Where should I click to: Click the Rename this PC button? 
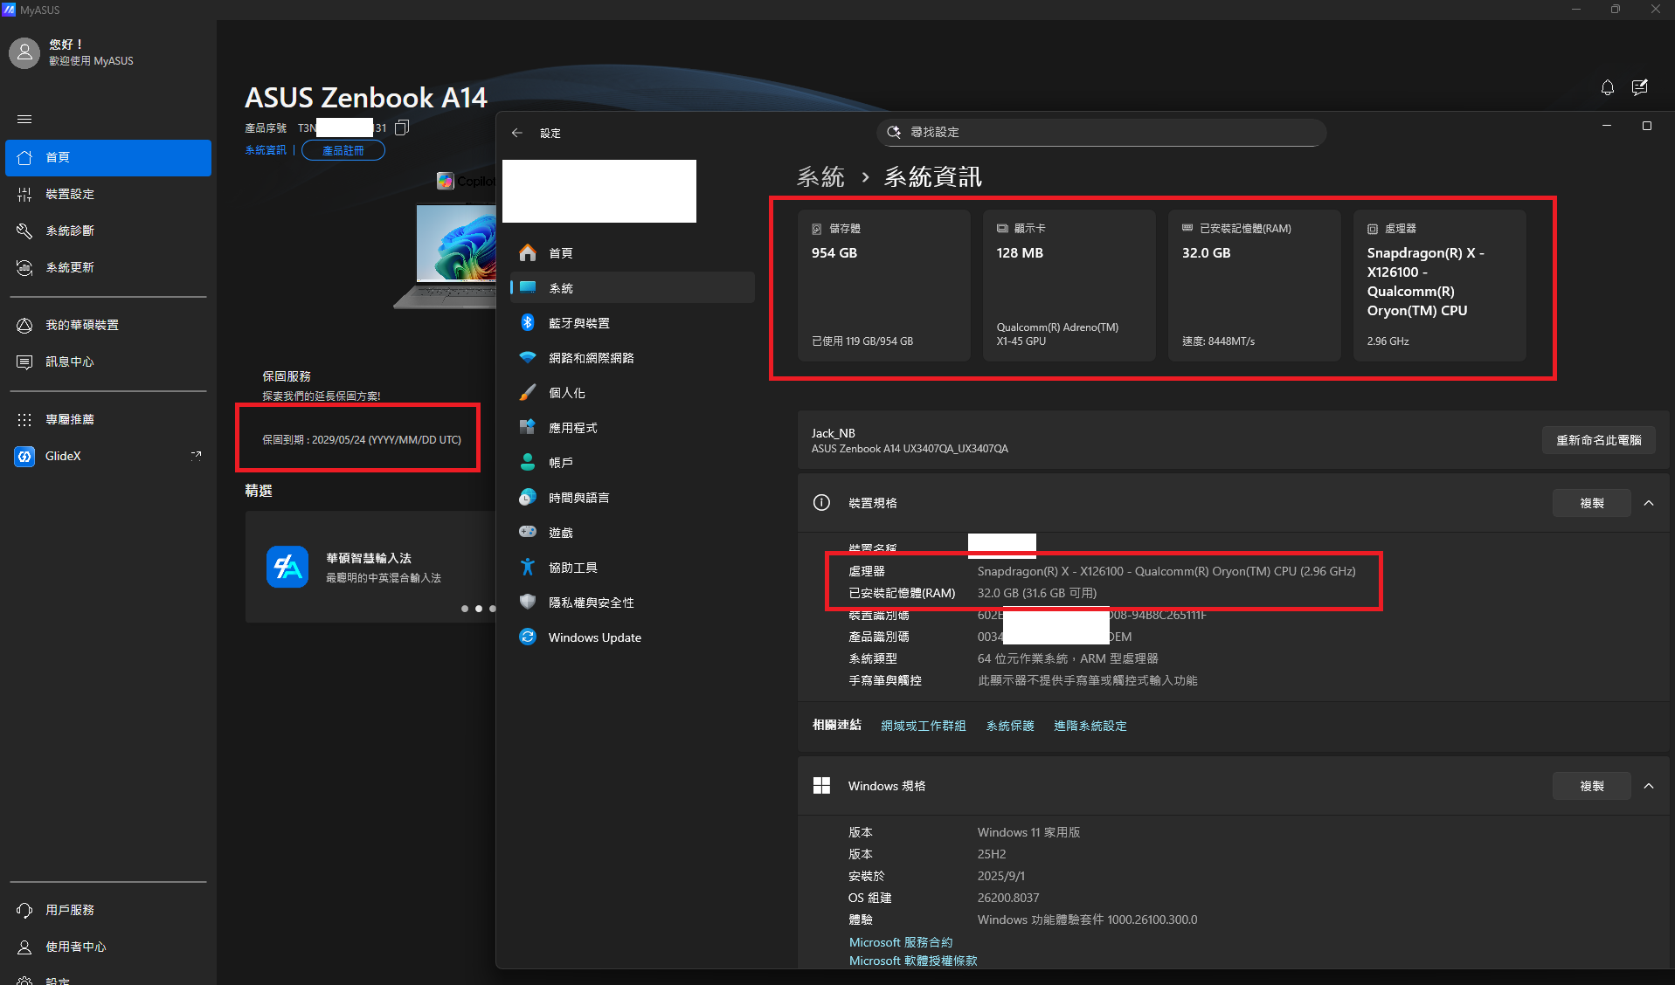pyautogui.click(x=1598, y=440)
